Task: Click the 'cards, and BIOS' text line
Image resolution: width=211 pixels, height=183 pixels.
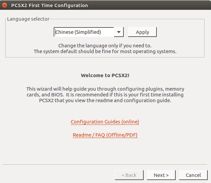Action: click(x=105, y=95)
